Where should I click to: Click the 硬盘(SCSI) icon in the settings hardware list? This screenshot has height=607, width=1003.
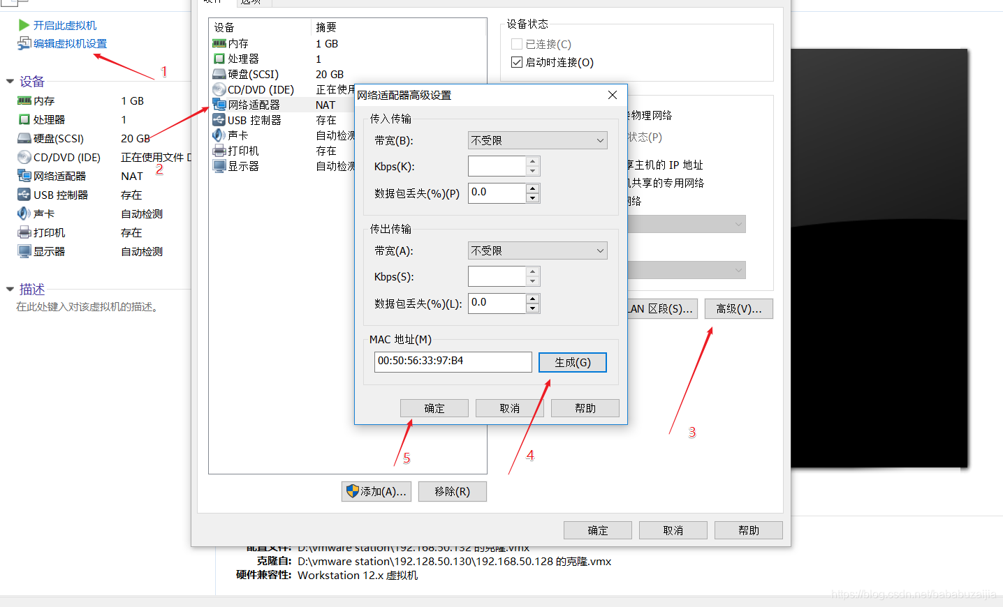(x=219, y=74)
